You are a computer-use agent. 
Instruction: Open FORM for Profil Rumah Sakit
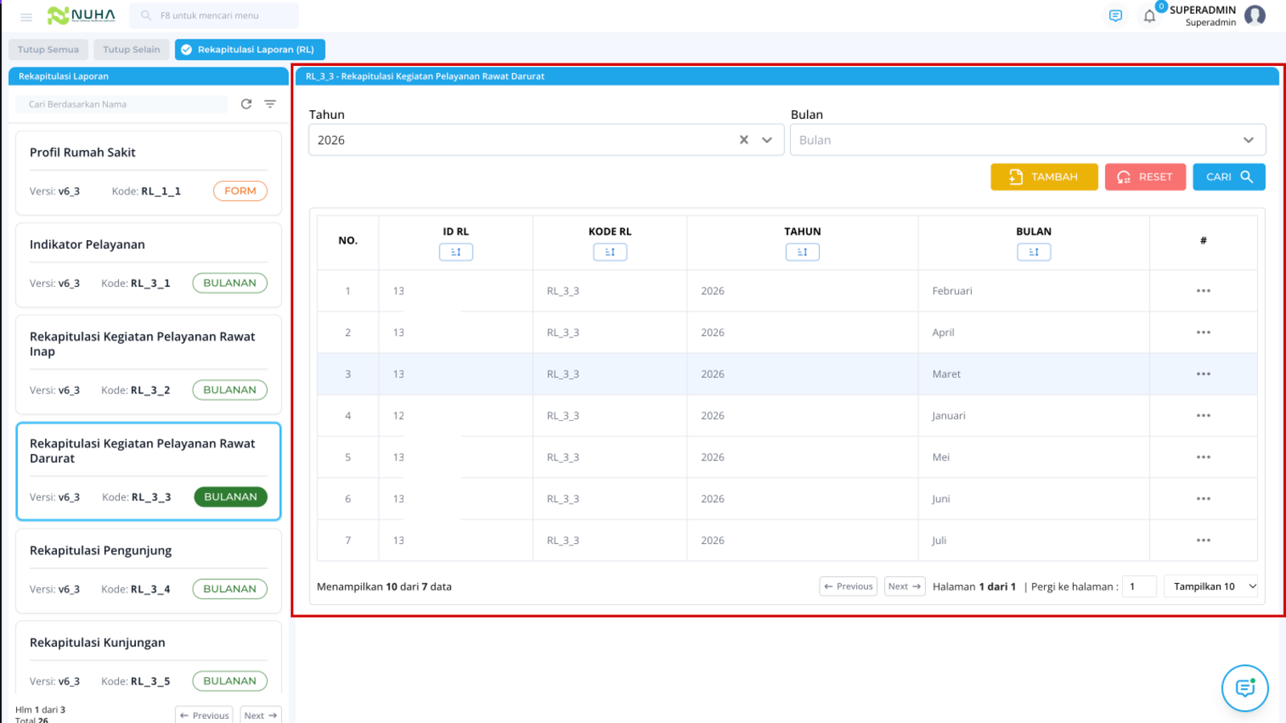pos(240,191)
